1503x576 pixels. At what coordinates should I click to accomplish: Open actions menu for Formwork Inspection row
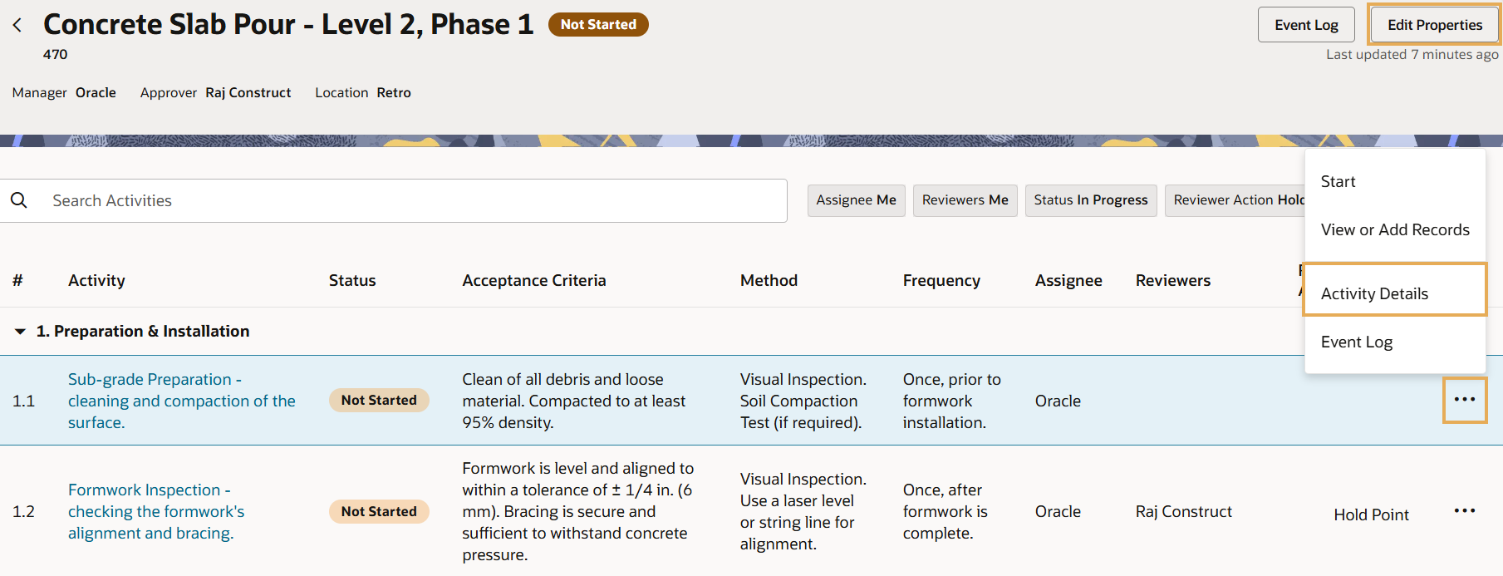1464,510
